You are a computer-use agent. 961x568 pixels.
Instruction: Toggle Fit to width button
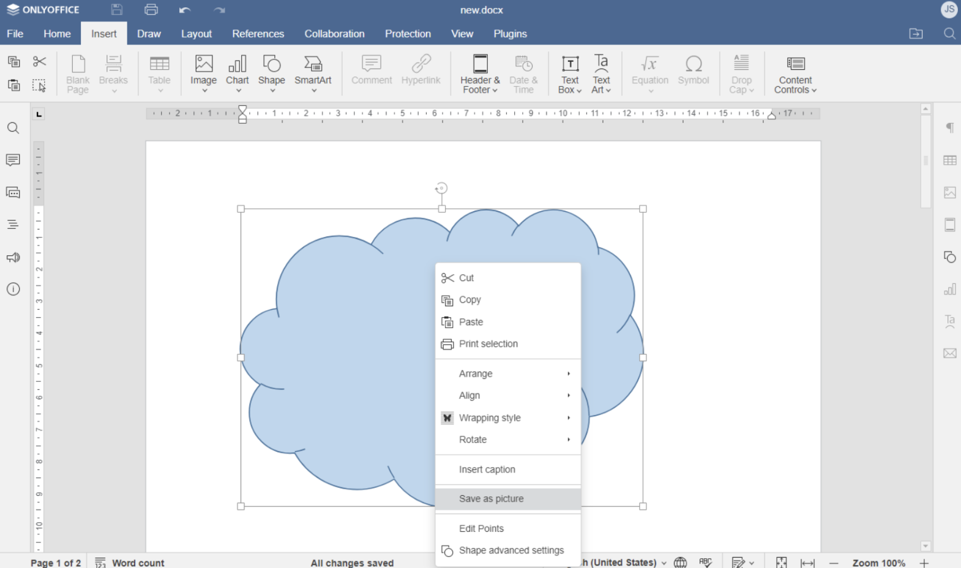coord(807,562)
